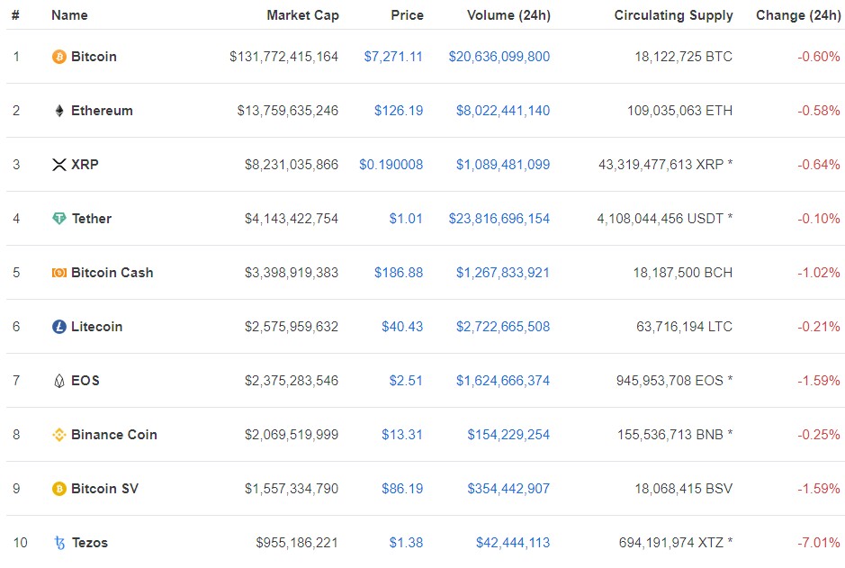845x568 pixels.
Task: Click Tether price $1.01
Action: click(407, 218)
